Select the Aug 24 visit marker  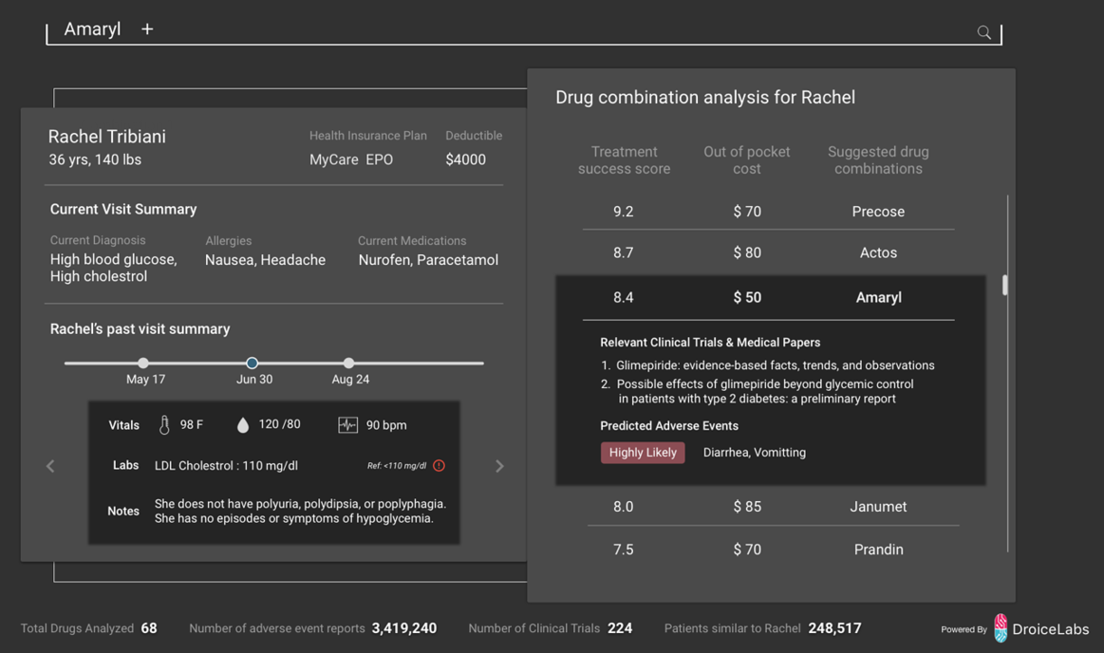coord(348,364)
